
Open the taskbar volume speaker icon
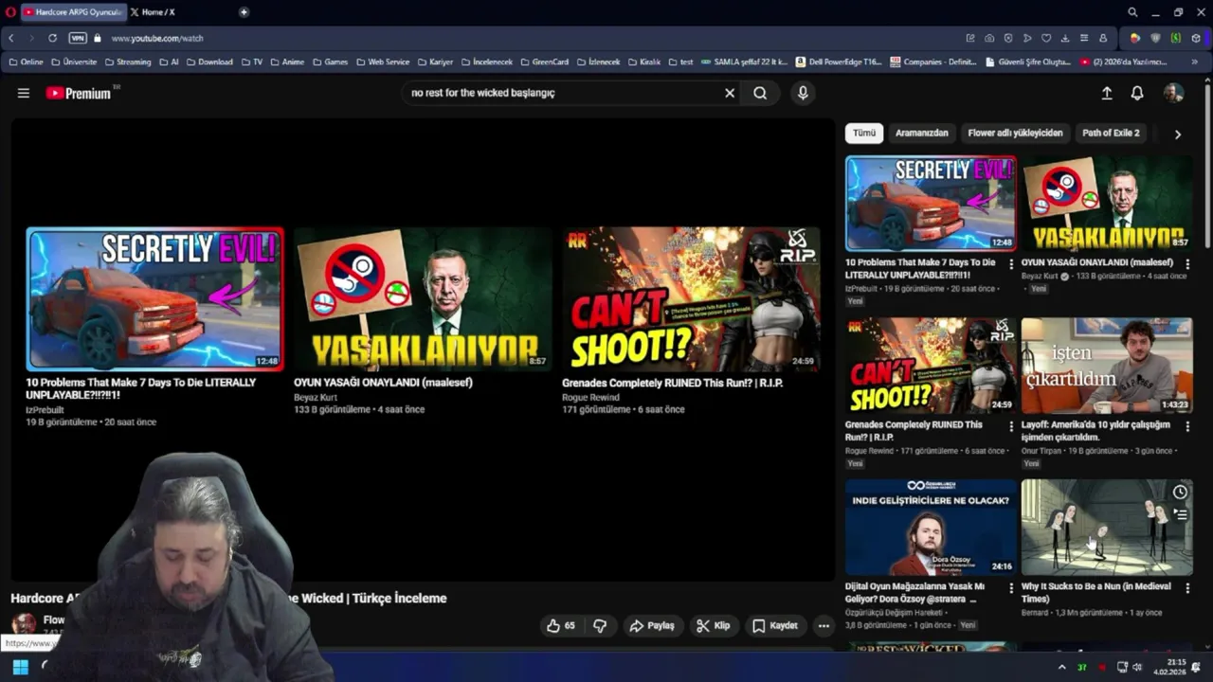(1137, 667)
